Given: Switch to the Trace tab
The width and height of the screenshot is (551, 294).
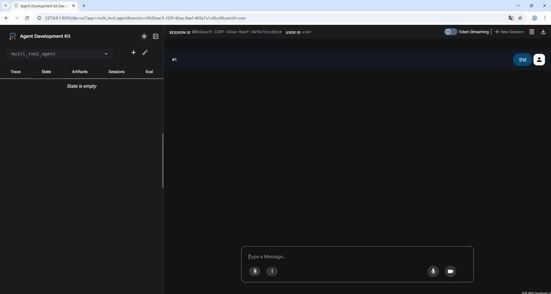Looking at the screenshot, I should point(15,72).
